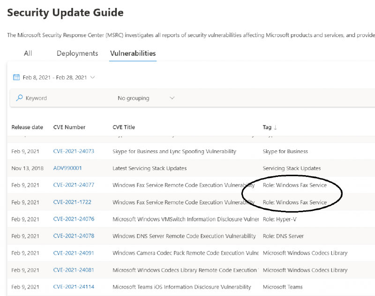Switch to the All tab

28,53
